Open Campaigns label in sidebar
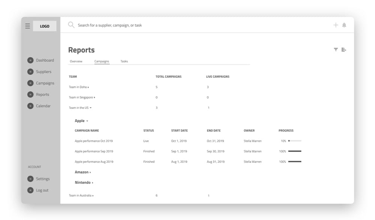The height and width of the screenshot is (220, 375). pyautogui.click(x=45, y=83)
